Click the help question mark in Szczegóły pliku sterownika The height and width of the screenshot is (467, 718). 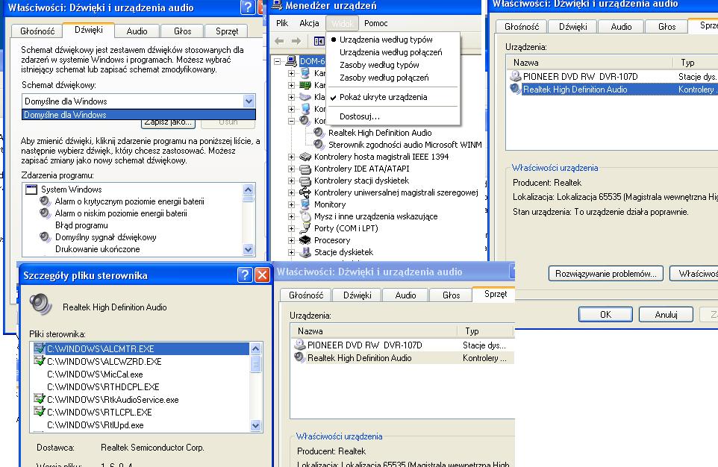point(245,275)
